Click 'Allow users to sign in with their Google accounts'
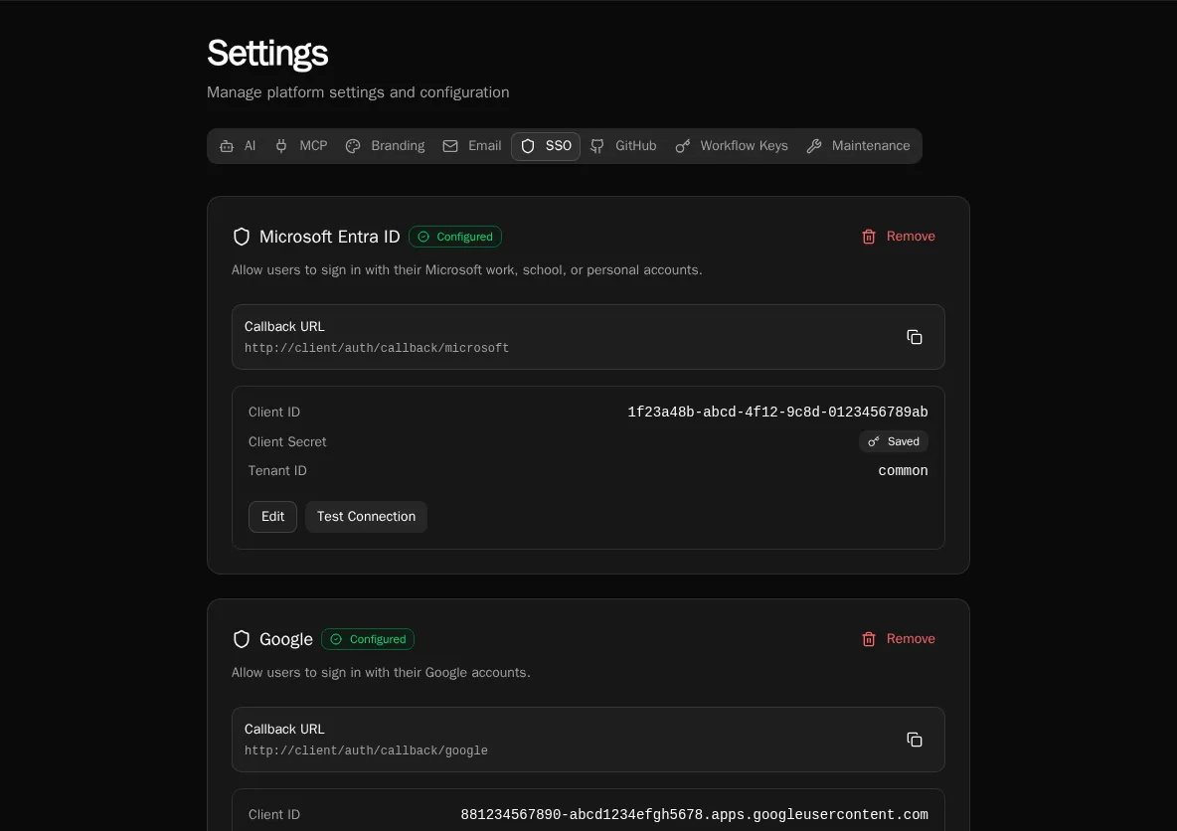1177x831 pixels. (381, 673)
